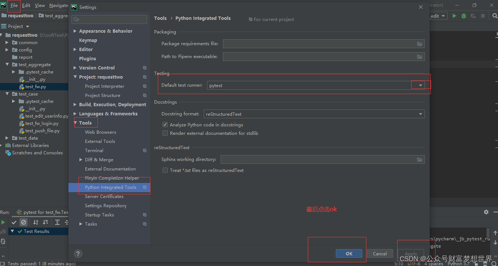Sort test results by duration
498x266 pixels.
(45, 222)
